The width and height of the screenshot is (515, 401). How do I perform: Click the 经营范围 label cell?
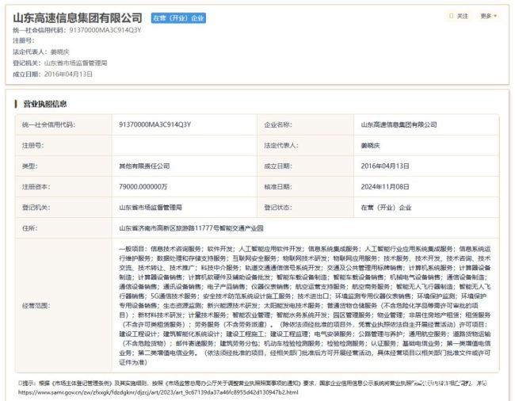[x=63, y=305]
